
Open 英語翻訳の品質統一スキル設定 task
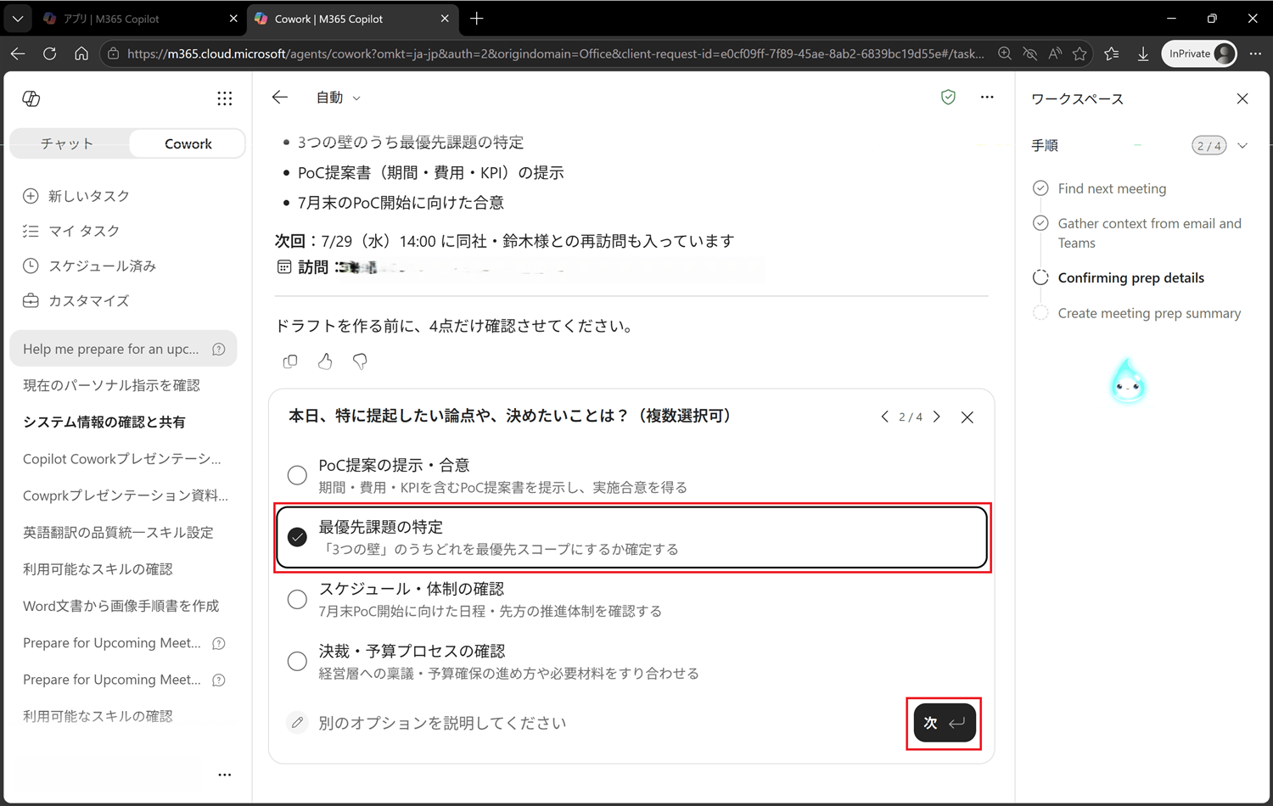[118, 532]
